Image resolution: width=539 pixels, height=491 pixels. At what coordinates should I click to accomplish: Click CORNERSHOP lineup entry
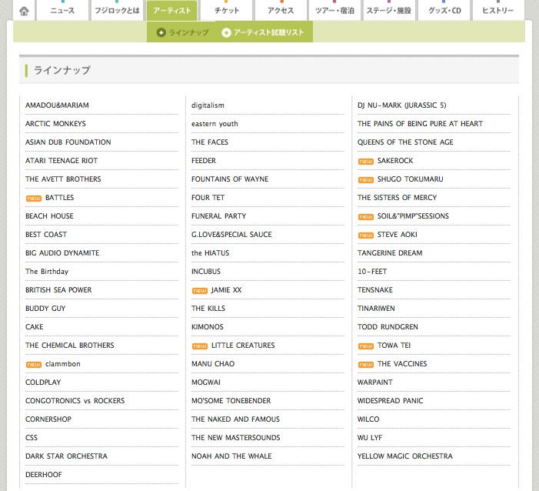pos(48,419)
